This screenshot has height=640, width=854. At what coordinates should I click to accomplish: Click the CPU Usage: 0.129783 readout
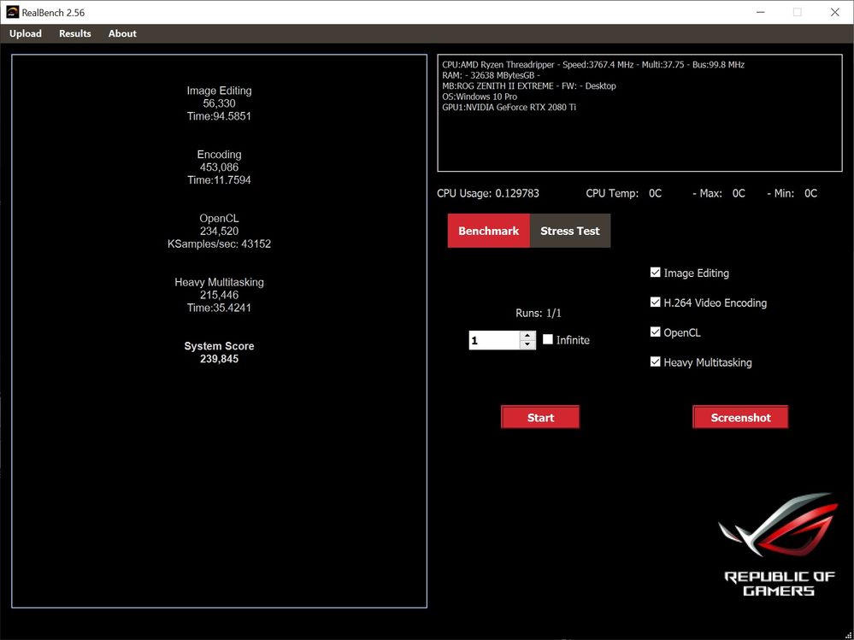(x=488, y=193)
